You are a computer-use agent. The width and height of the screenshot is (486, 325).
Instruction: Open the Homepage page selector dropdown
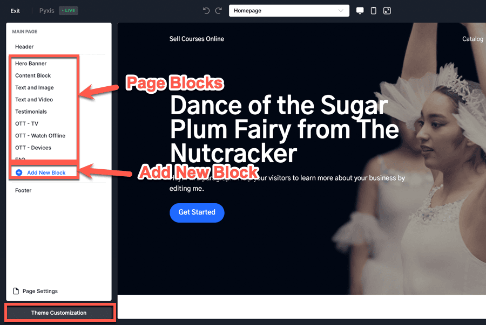[x=289, y=11]
